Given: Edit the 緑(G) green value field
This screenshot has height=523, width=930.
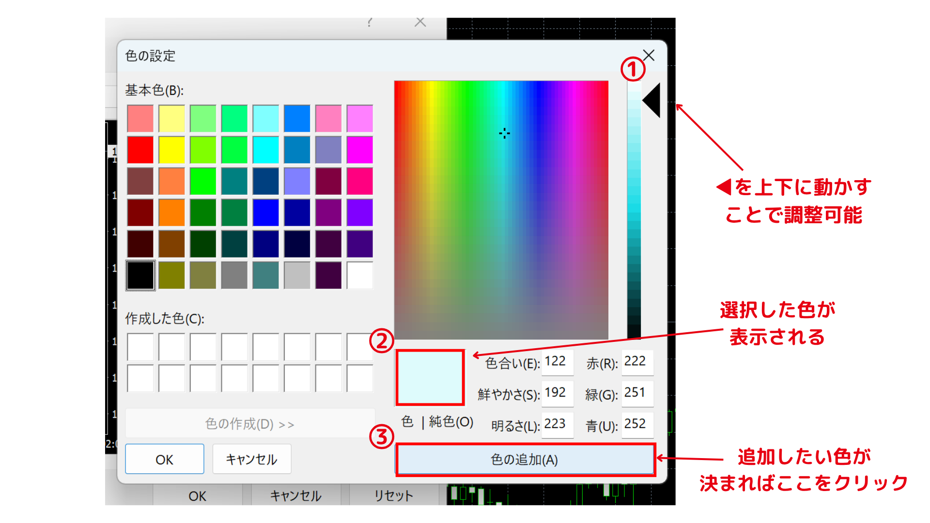Looking at the screenshot, I should [x=637, y=394].
